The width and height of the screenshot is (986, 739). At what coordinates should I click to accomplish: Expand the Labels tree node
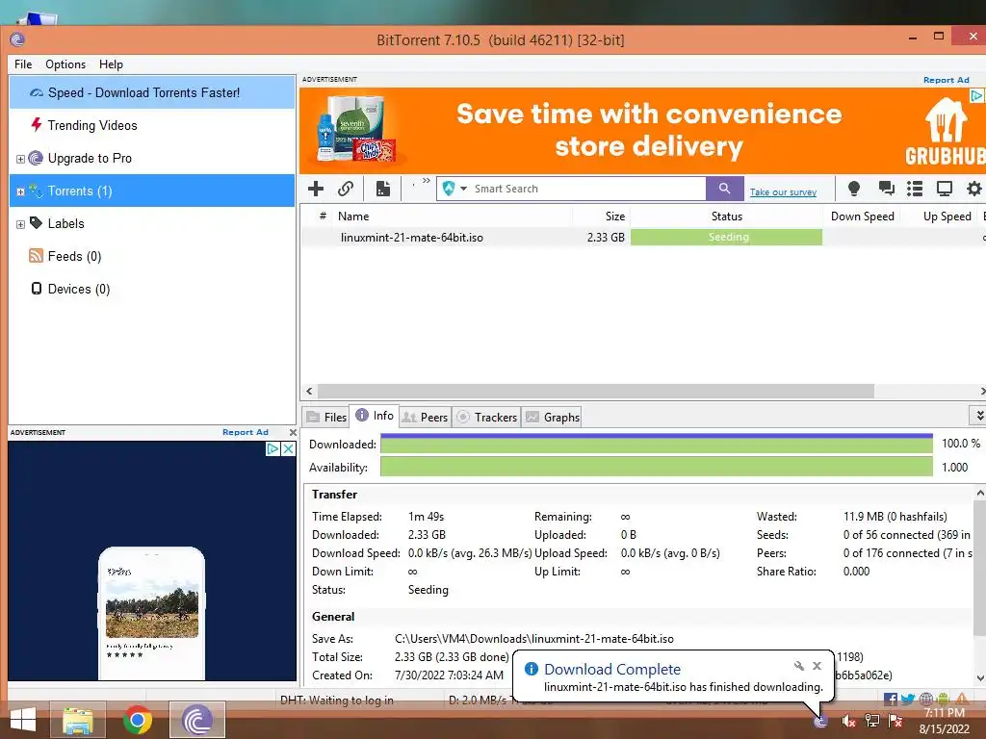(20, 224)
